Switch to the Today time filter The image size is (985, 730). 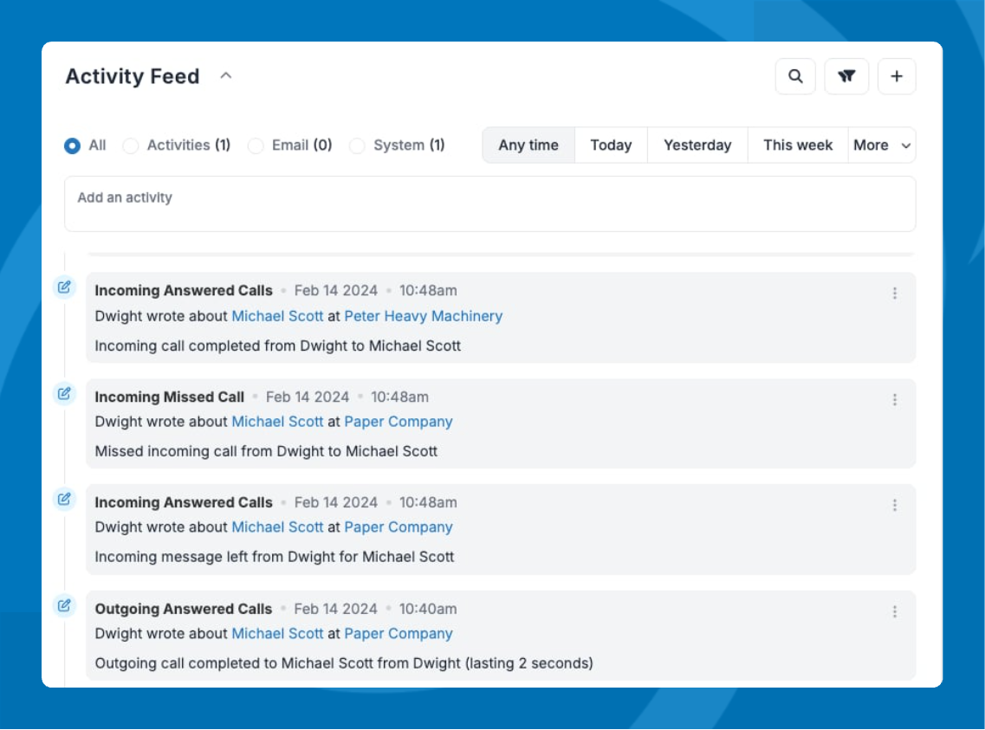[x=611, y=145]
